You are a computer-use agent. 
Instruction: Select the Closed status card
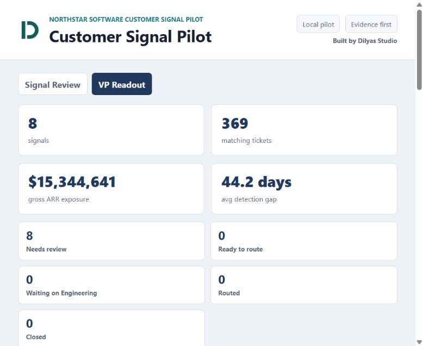tap(111, 328)
